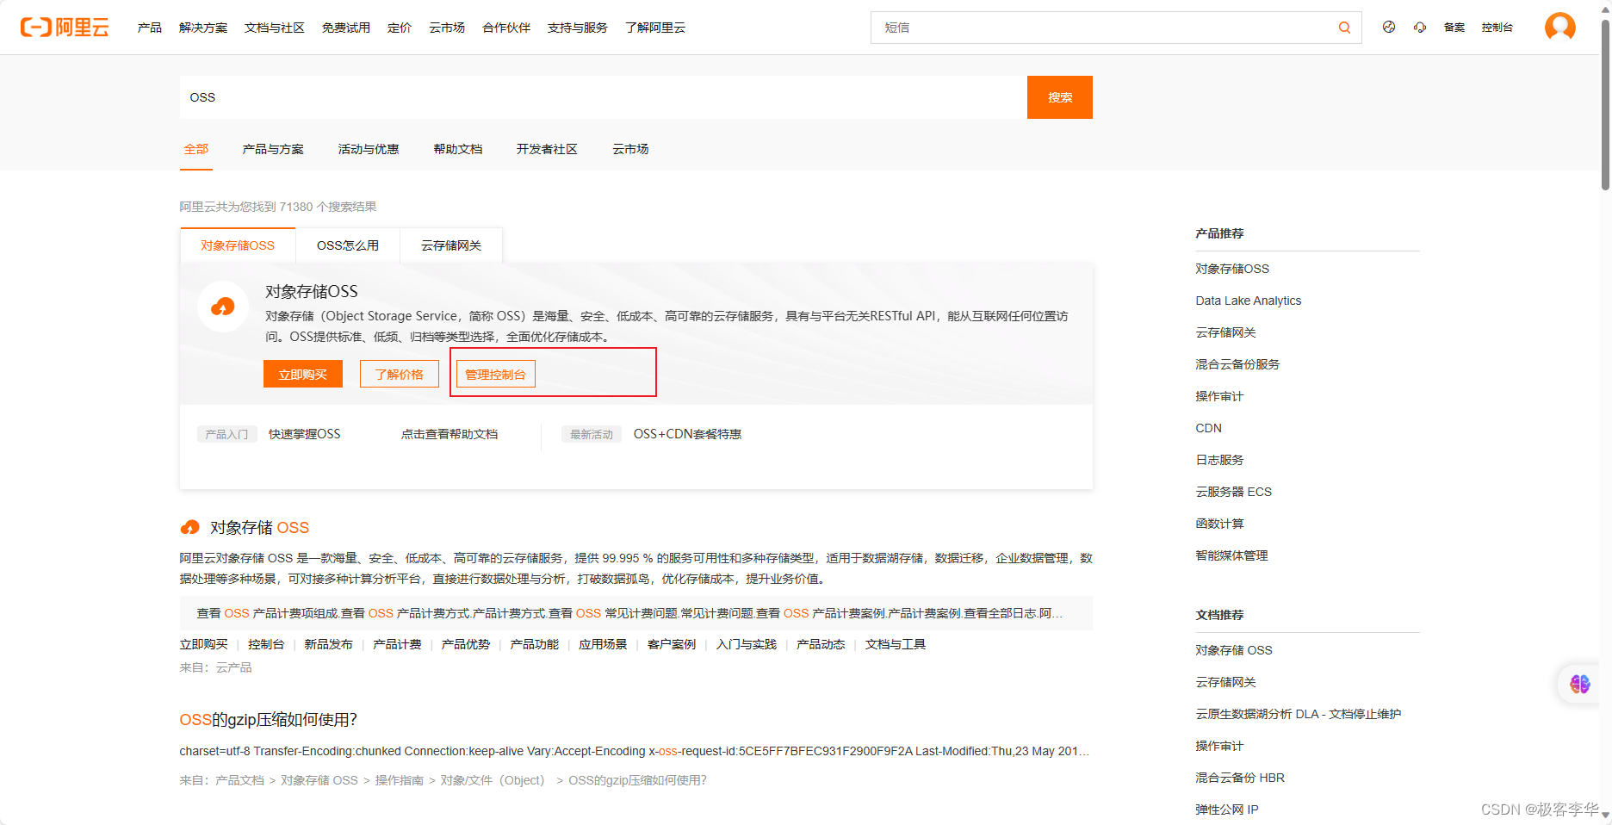Open OSS的gzip压缩如何使用? result title
This screenshot has width=1612, height=825.
click(x=268, y=720)
